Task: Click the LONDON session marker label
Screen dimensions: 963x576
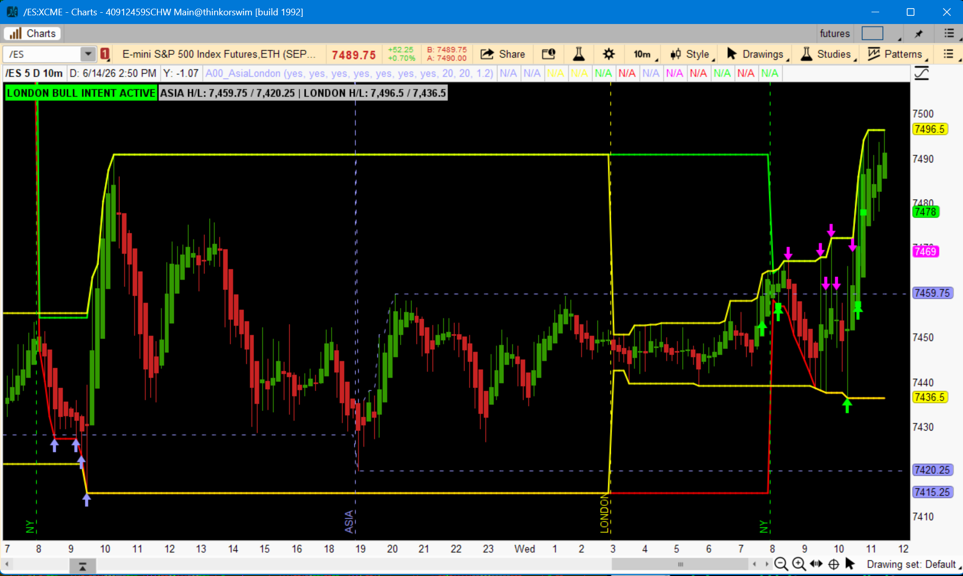Action: 604,513
